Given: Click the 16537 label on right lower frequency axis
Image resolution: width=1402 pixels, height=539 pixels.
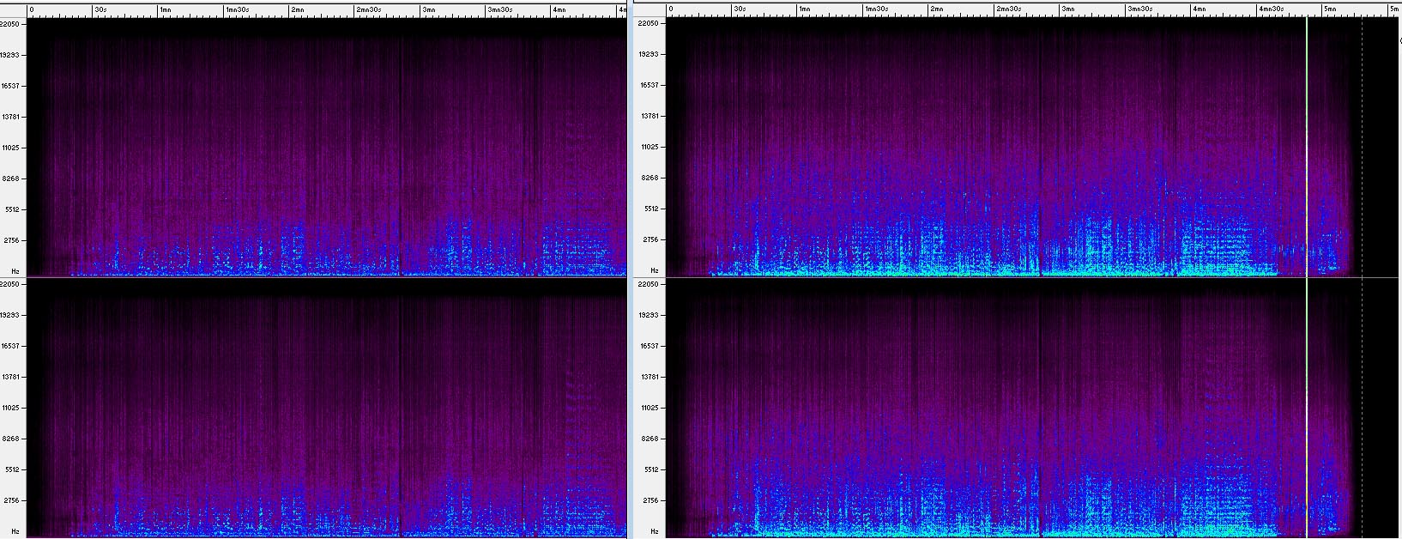Looking at the screenshot, I should (x=650, y=346).
